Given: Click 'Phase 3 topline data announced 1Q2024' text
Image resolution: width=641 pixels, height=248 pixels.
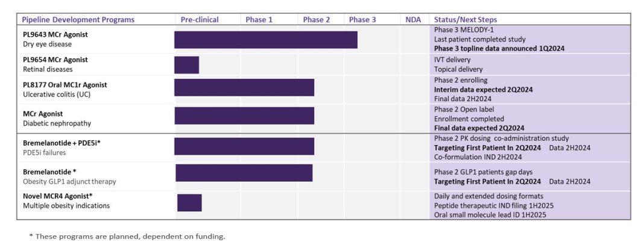Looking at the screenshot, I should 499,48.
